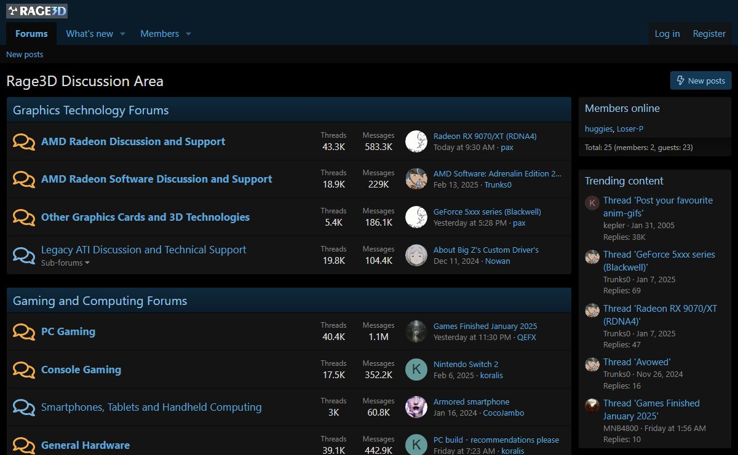Screen dimensions: 738x455
Task: Click kepler avatar in Trending content
Action: (x=592, y=203)
